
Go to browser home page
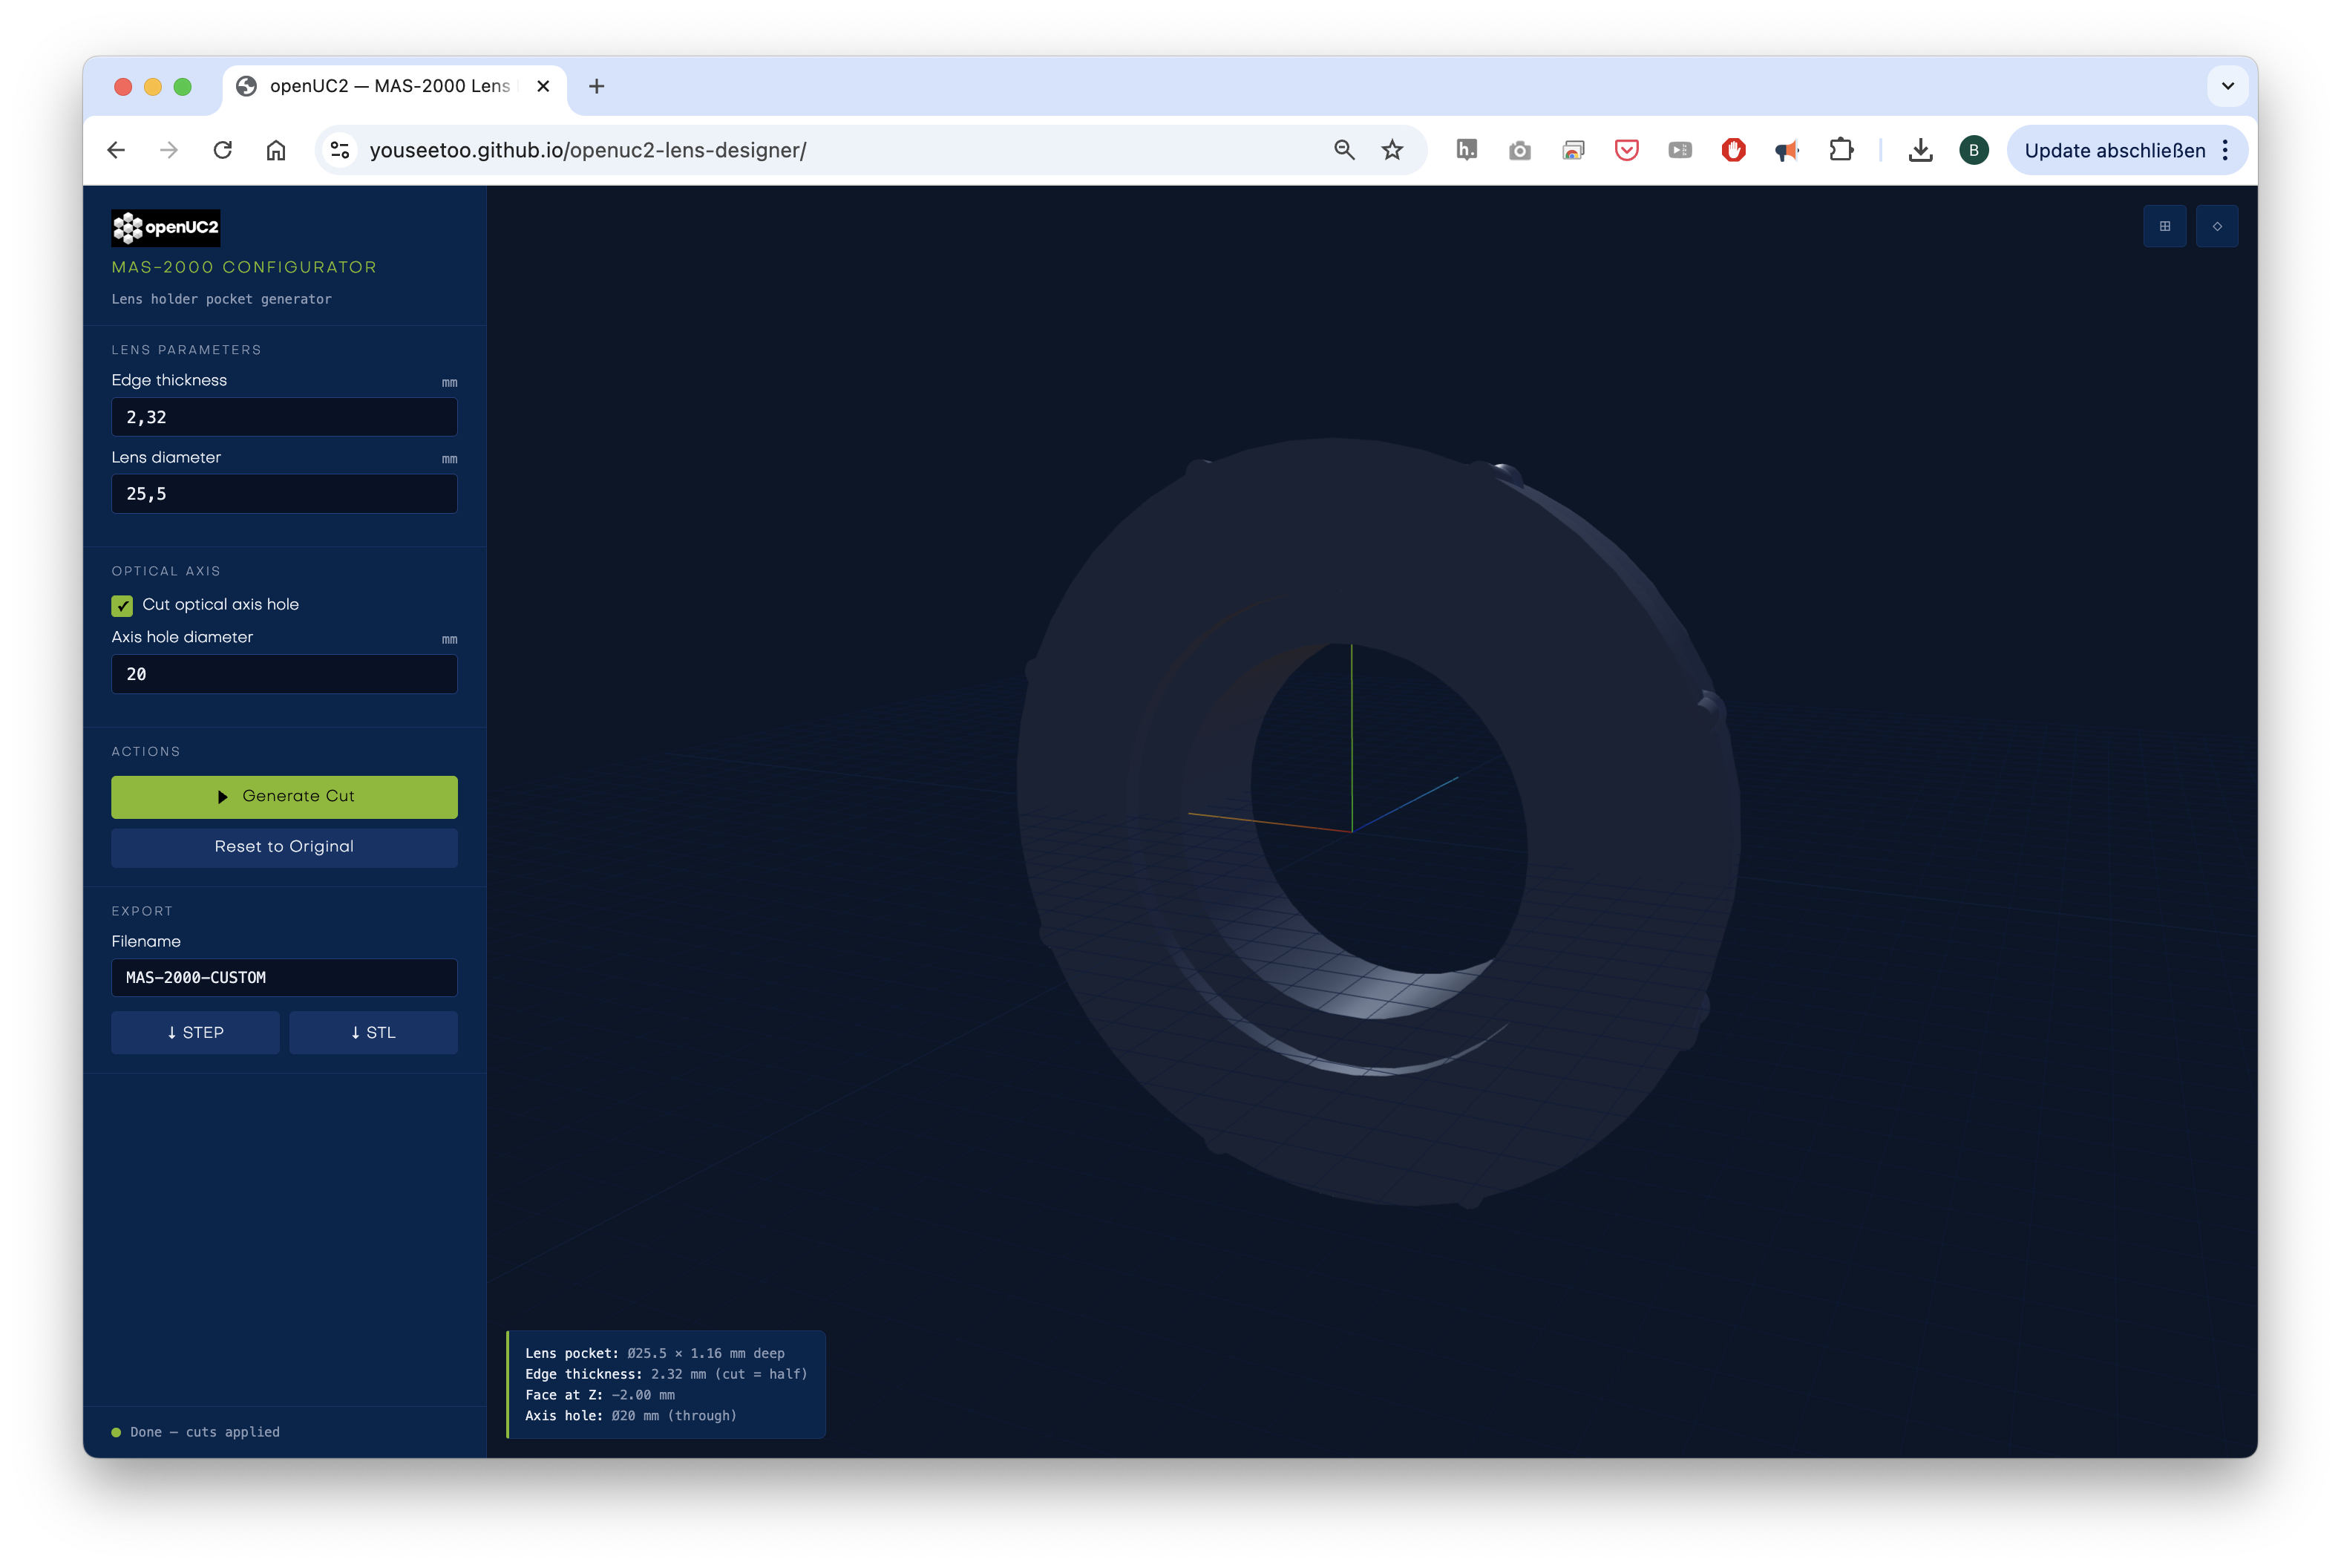pos(276,150)
